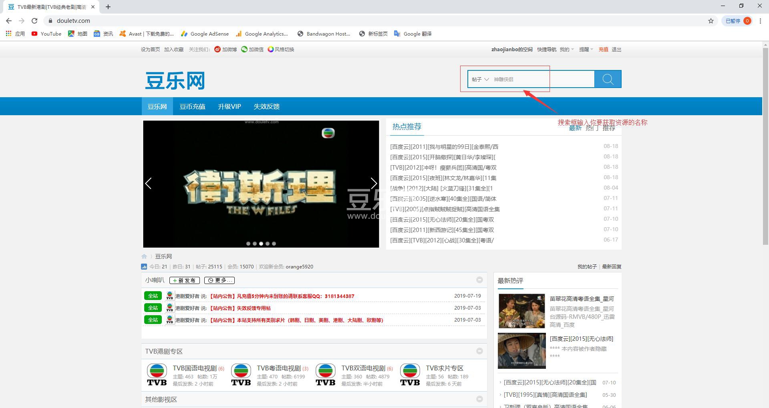This screenshot has height=408, width=769.
Task: Open a new browser tab
Action: 108,7
